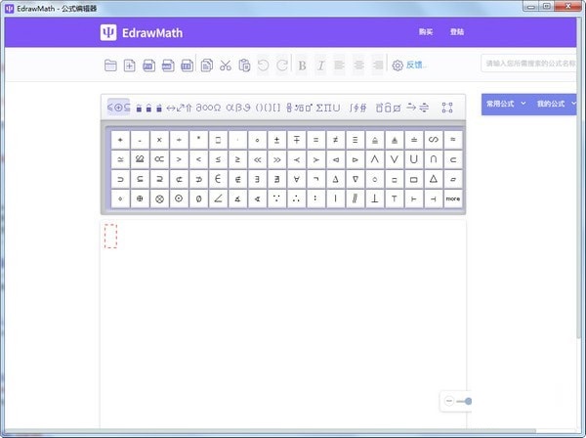Click the undo arrow icon
586x438 pixels.
263,66
